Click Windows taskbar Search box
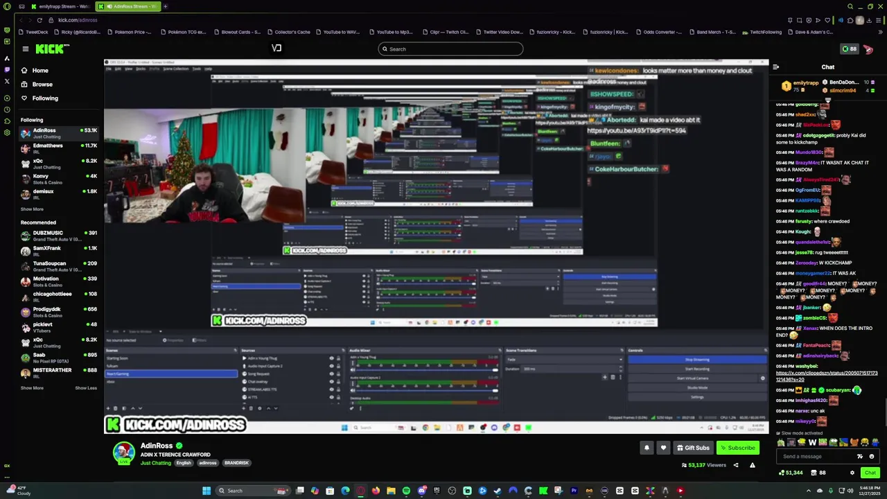 [x=253, y=491]
